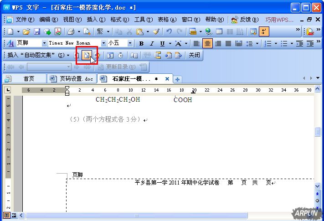Click the insert page count icon
This screenshot has width=324, height=221.
[x=87, y=55]
